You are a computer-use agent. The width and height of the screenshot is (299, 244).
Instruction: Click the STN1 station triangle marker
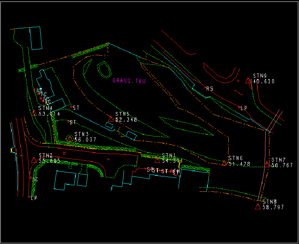point(157,160)
